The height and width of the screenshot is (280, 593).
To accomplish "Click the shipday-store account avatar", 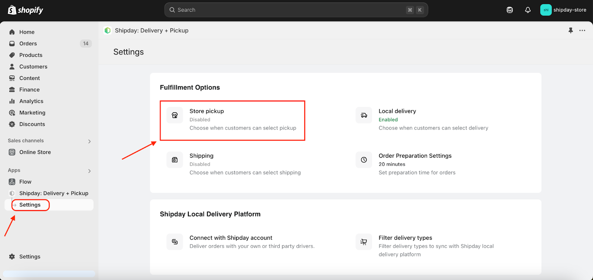I will [546, 10].
